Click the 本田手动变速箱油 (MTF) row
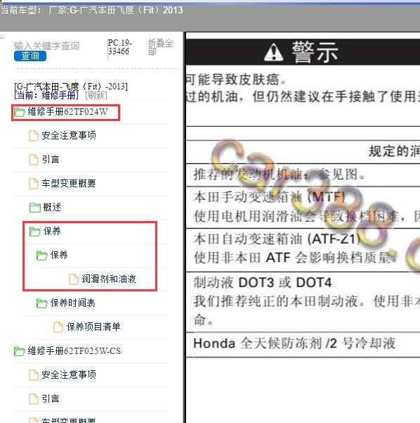Screen dimensions: 420x423 click(x=303, y=207)
